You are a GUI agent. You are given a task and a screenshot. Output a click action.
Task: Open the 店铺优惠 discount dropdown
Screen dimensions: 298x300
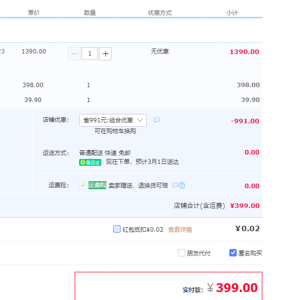113,120
